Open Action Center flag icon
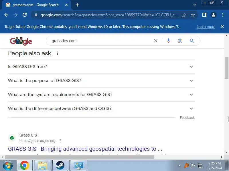This screenshot has height=171, width=229. click(x=193, y=166)
